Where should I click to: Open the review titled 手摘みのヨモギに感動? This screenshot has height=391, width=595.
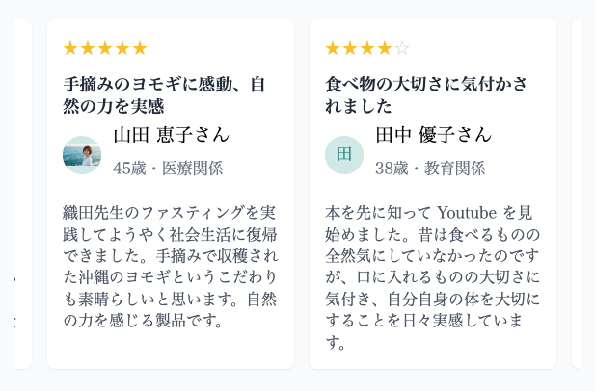pos(164,94)
